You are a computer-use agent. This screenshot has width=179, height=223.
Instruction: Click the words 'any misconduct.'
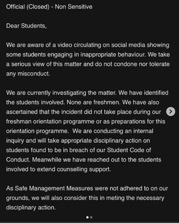click(x=28, y=74)
